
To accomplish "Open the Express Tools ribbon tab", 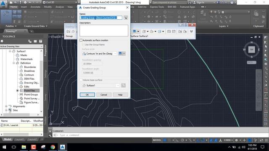I will (x=157, y=7).
